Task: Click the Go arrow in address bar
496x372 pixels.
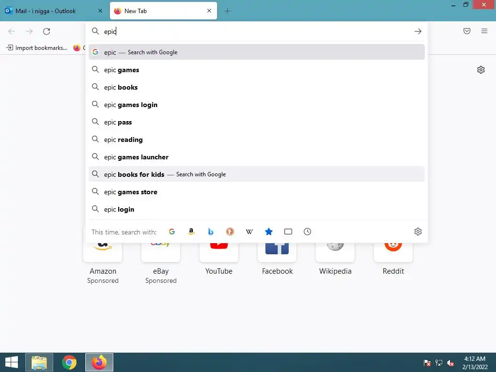Action: [418, 31]
